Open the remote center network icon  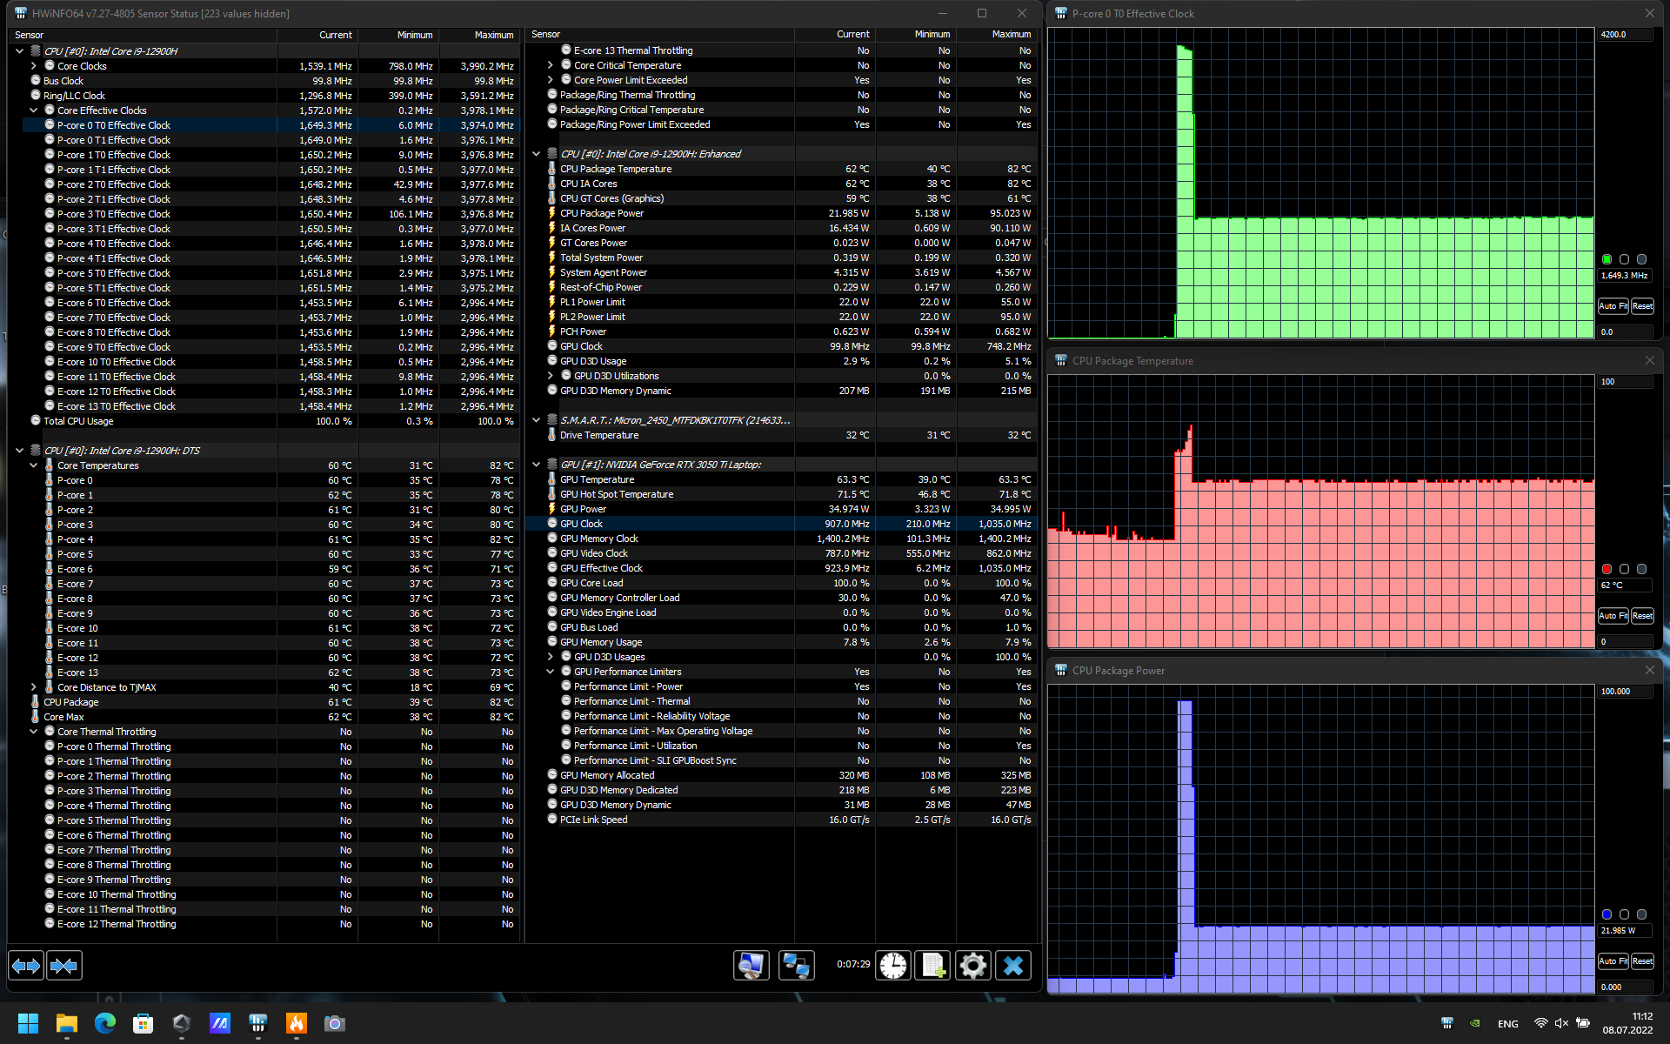[x=796, y=965]
